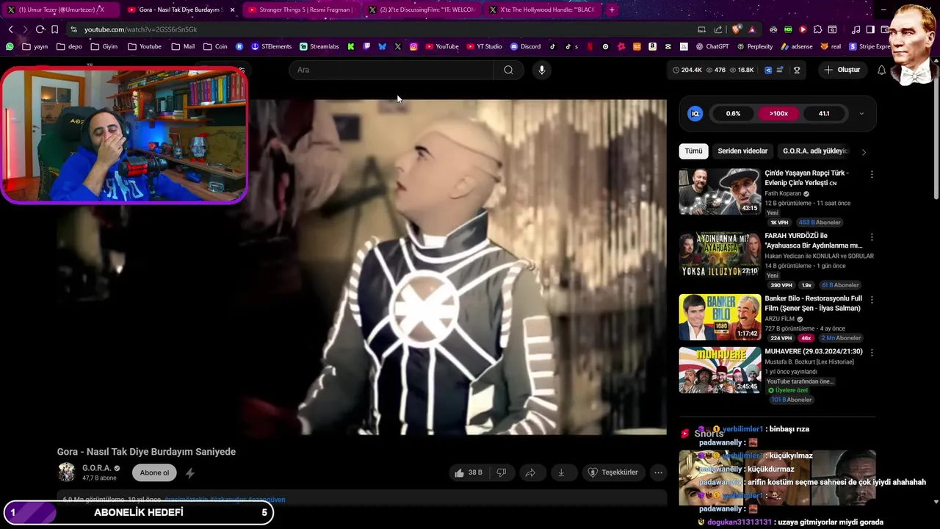
Task: Open the Amazon bookmark icon
Action: click(x=652, y=46)
